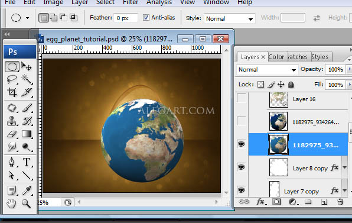The image size is (352, 223).
Task: Select the Pen tool
Action: (x=12, y=162)
